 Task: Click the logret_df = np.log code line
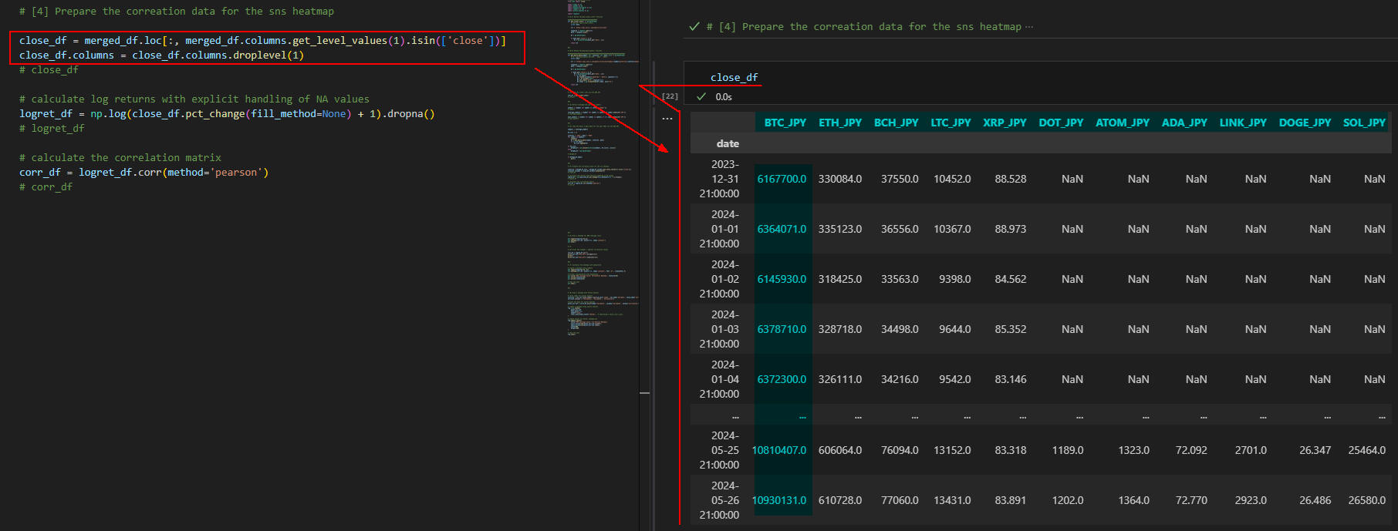pos(227,114)
